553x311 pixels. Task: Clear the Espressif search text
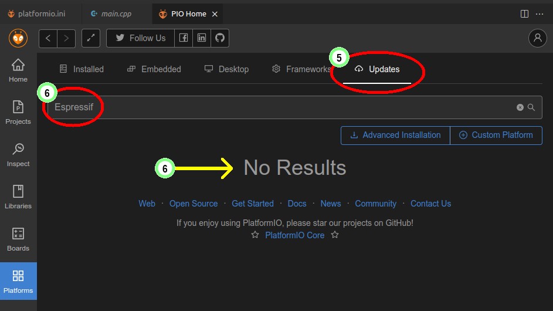pyautogui.click(x=520, y=107)
